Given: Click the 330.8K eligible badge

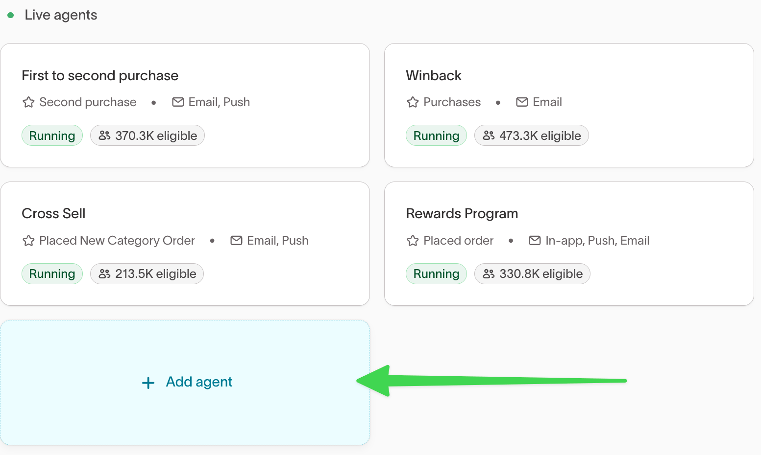Looking at the screenshot, I should tap(532, 274).
